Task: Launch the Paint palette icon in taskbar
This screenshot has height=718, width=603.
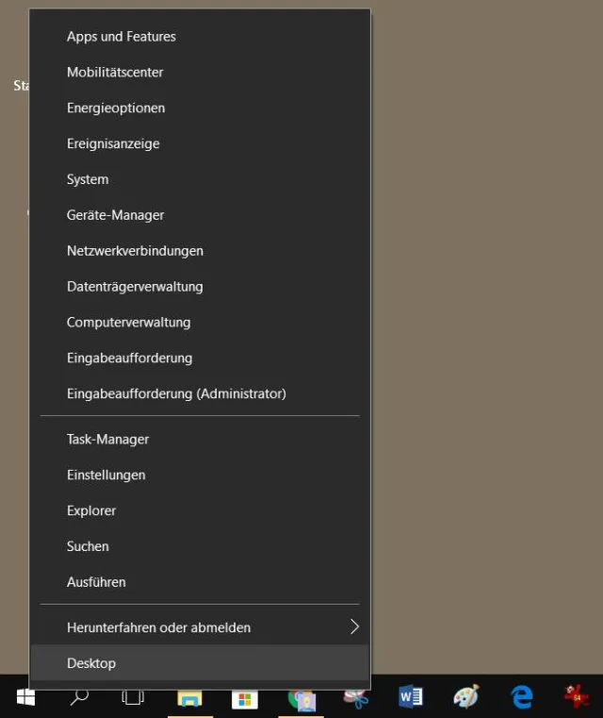Action: (466, 697)
